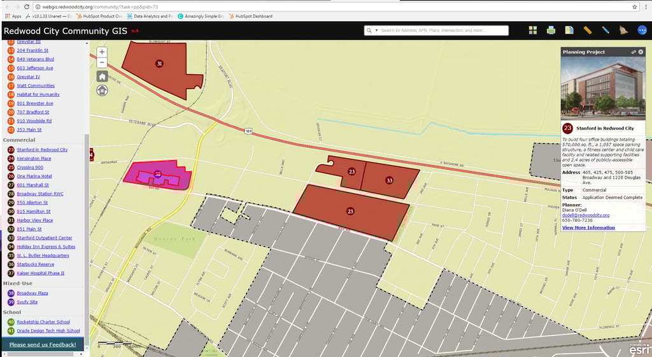
Task: Select the 550 Allerton St link
Action: tap(32, 203)
